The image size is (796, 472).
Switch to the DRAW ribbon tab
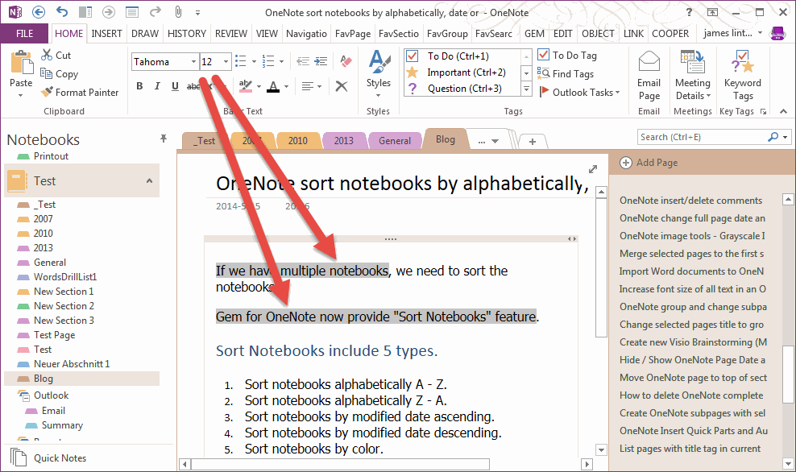(145, 34)
